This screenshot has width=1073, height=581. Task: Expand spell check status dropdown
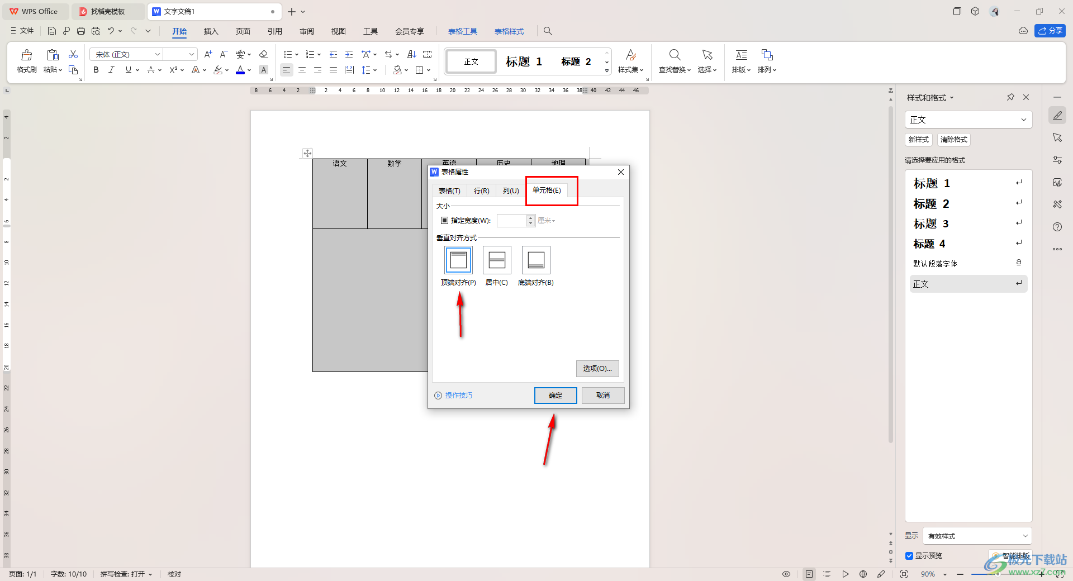(150, 574)
